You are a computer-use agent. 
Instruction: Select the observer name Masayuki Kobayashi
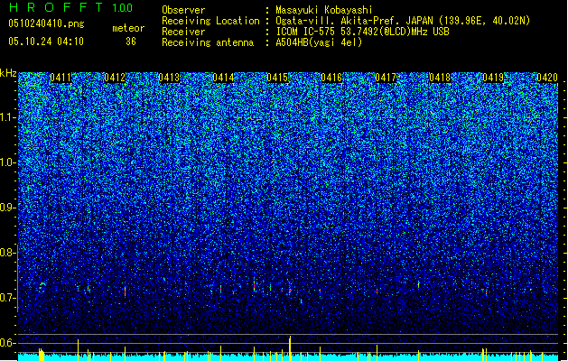tap(324, 10)
